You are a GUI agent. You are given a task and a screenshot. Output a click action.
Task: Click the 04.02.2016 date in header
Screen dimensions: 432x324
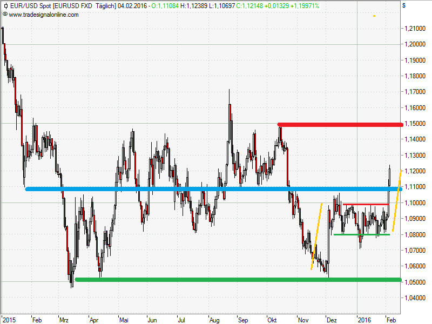point(132,6)
